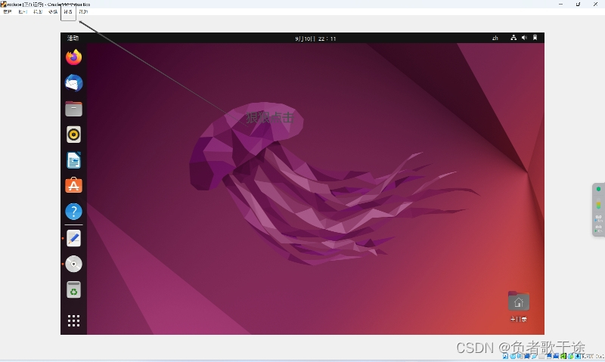Screen dimensions: 605x362
Task: Open the Help question-mark icon
Action: pos(73,212)
